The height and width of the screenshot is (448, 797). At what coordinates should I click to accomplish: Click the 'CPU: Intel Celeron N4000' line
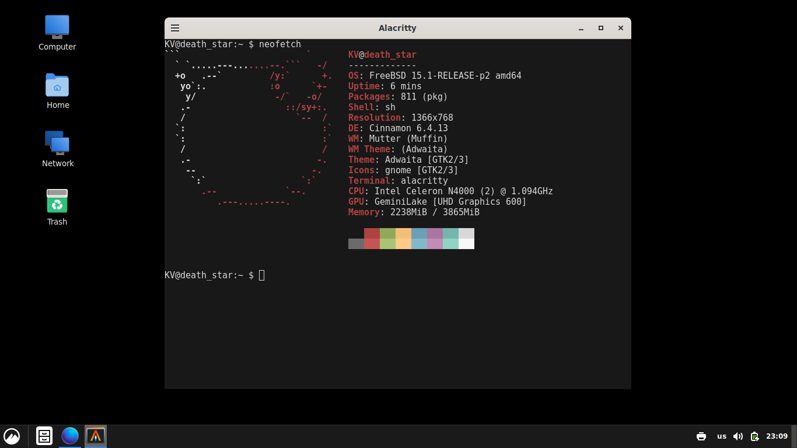(450, 191)
